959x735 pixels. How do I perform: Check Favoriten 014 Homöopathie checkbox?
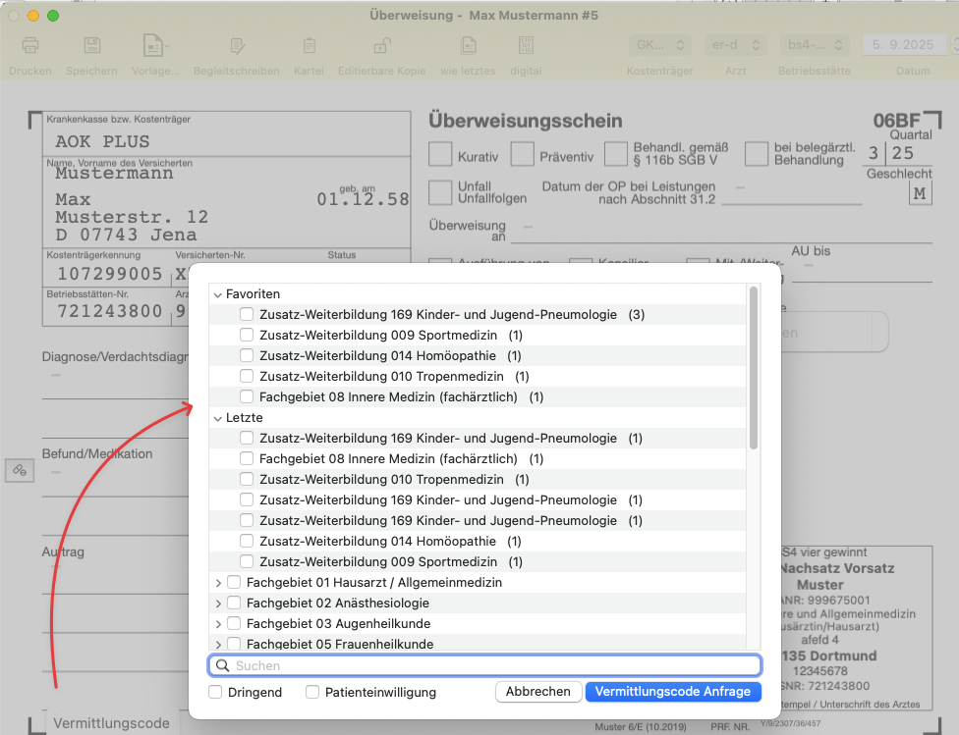pos(247,355)
